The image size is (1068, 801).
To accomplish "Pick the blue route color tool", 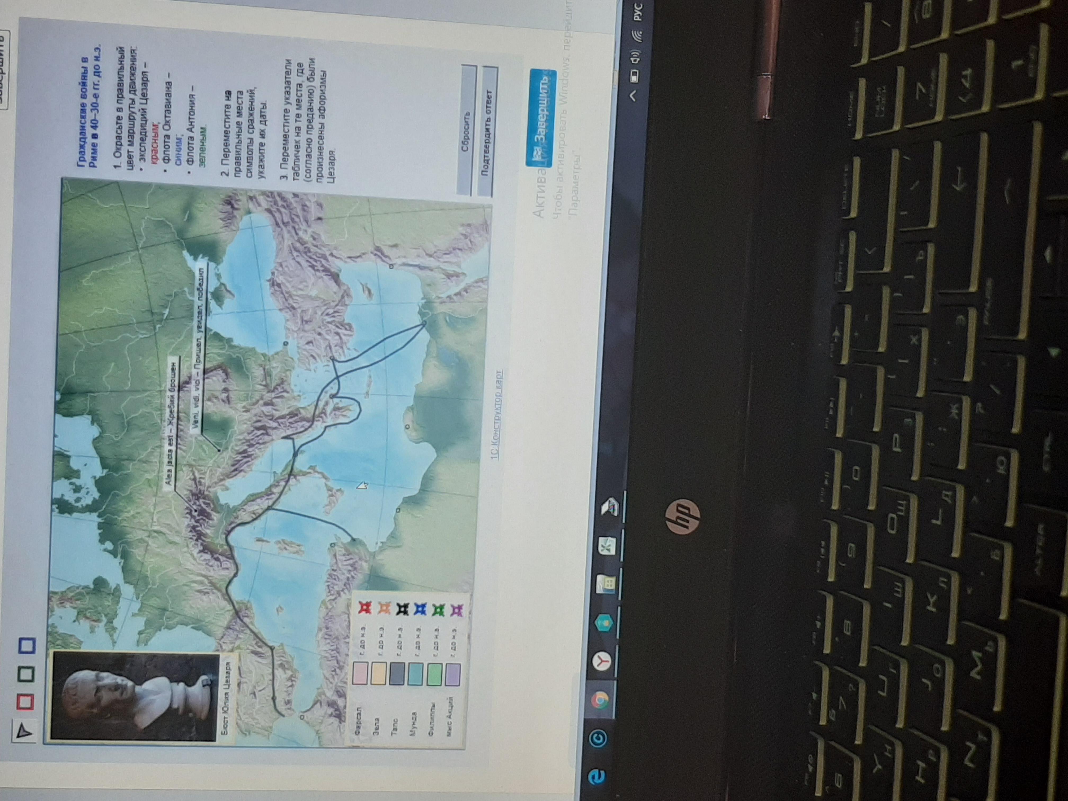I will tap(26, 646).
